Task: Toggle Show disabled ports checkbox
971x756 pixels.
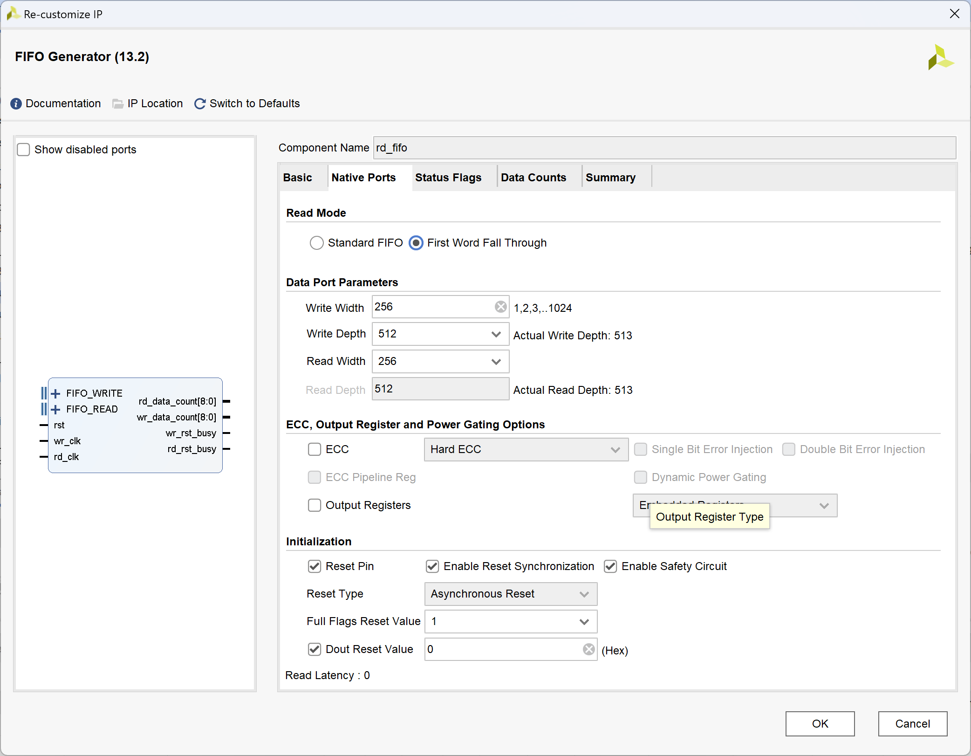Action: tap(23, 150)
